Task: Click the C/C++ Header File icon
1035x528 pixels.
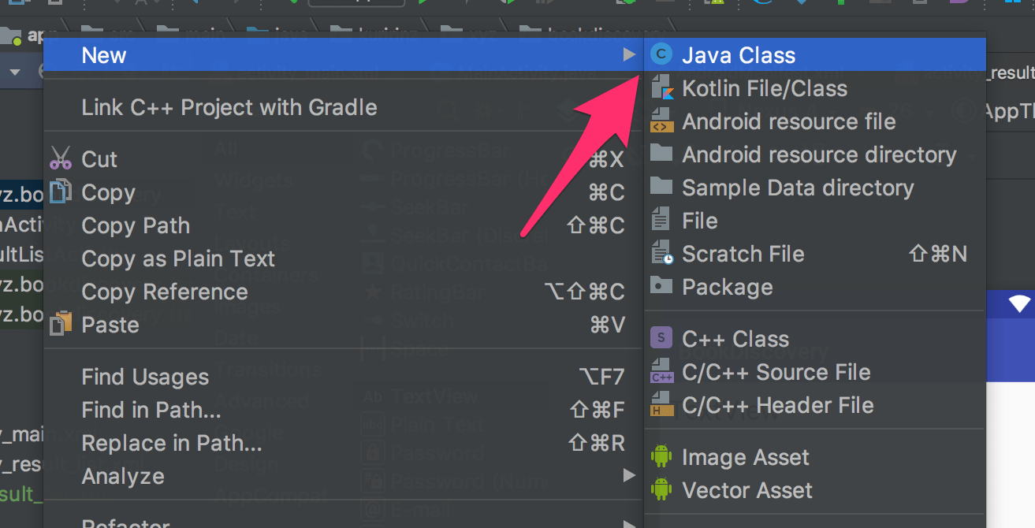Action: tap(661, 405)
